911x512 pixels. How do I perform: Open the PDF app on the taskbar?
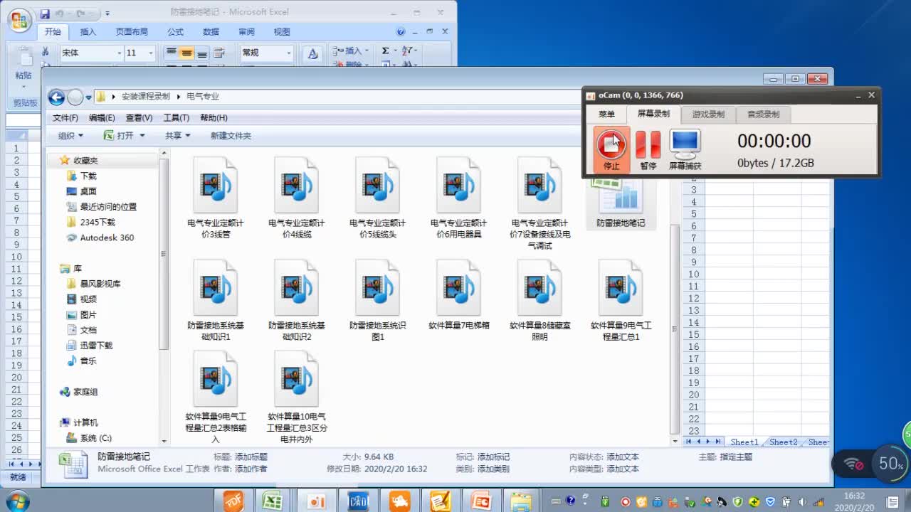point(233,501)
